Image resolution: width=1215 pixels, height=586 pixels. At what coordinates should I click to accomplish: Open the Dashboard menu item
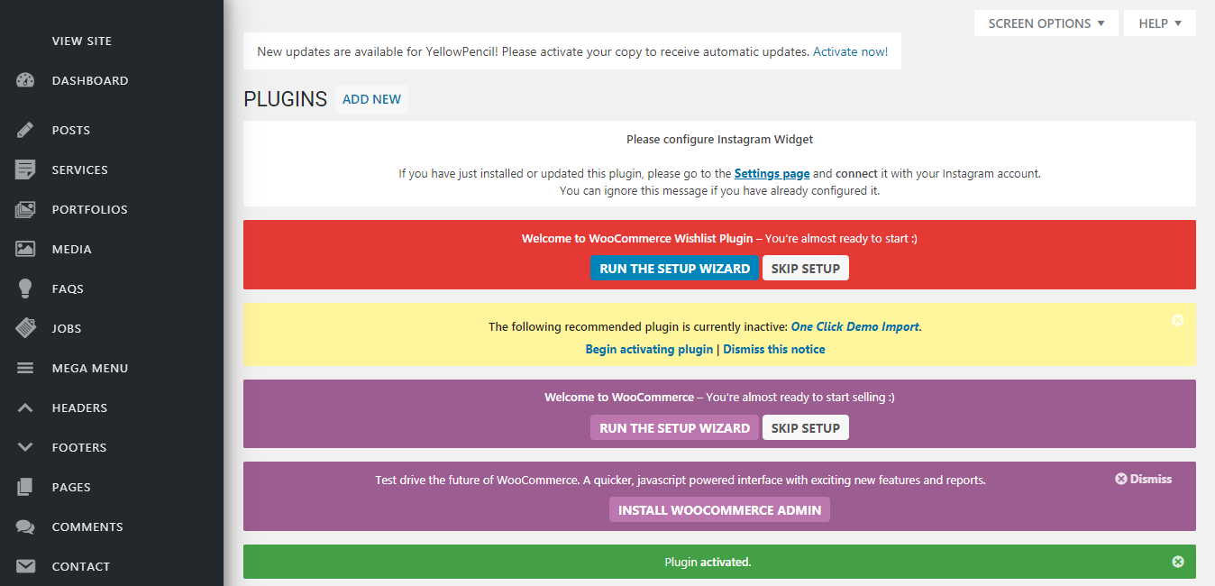[x=90, y=80]
